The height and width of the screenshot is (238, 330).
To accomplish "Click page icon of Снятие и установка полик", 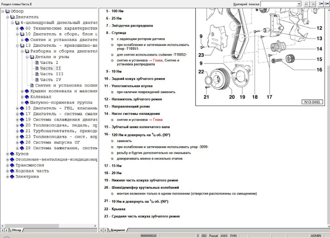I will point(32,85).
